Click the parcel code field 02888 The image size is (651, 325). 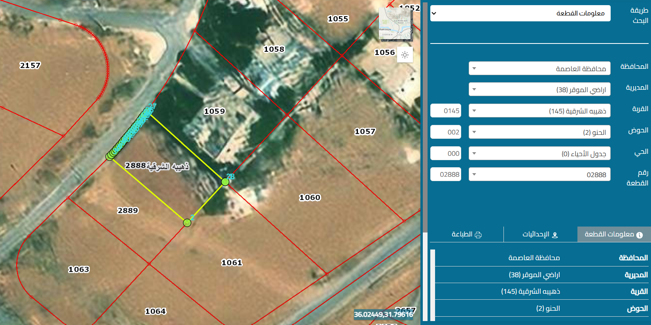point(446,174)
